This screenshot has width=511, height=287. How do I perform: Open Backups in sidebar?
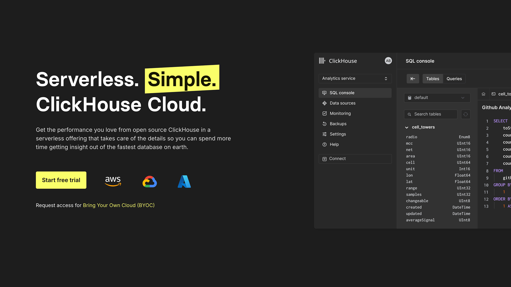point(338,124)
